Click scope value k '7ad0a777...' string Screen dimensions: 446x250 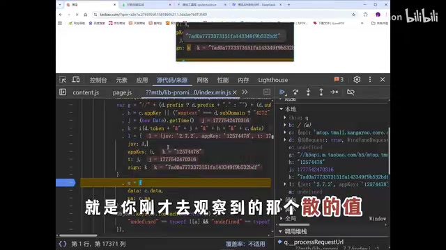pos(343,177)
